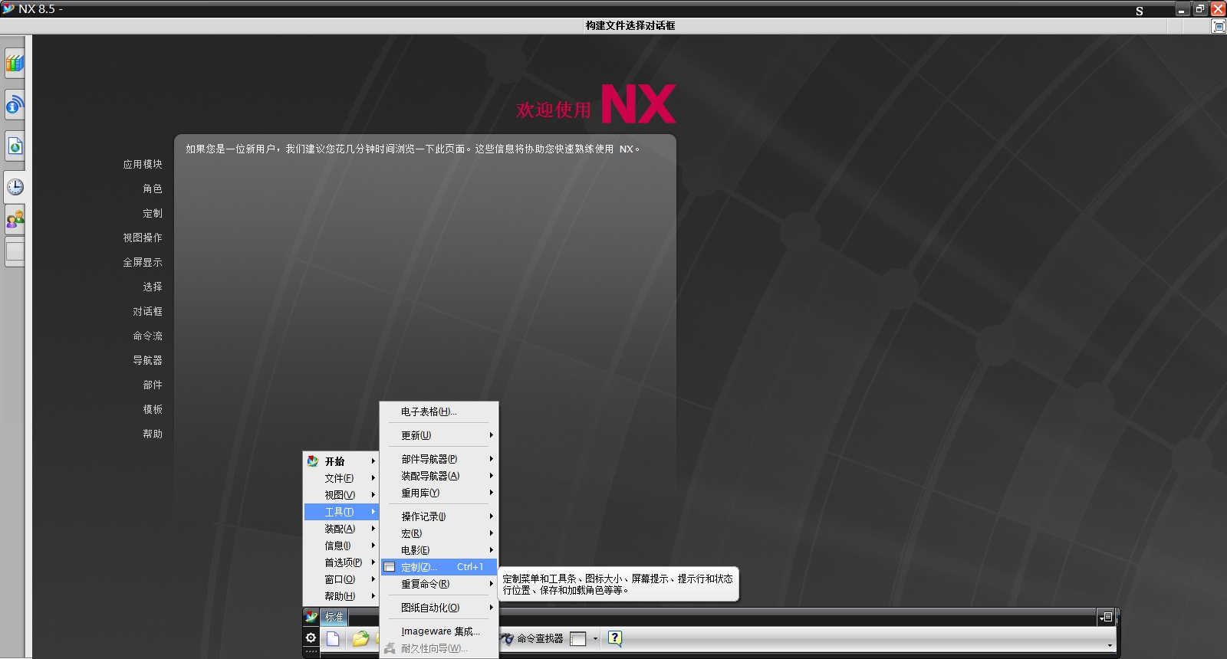Open toolbar overflow arrow at far right
The height and width of the screenshot is (659, 1227).
click(1109, 645)
